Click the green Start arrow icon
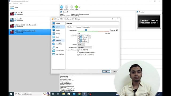The height and width of the screenshot is (96, 171). coord(76,7)
